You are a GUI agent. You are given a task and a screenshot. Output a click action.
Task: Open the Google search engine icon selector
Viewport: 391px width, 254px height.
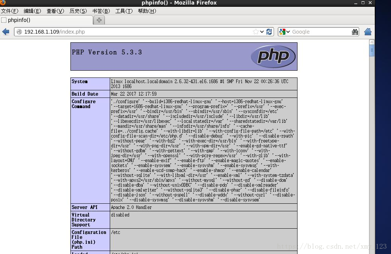coord(282,32)
